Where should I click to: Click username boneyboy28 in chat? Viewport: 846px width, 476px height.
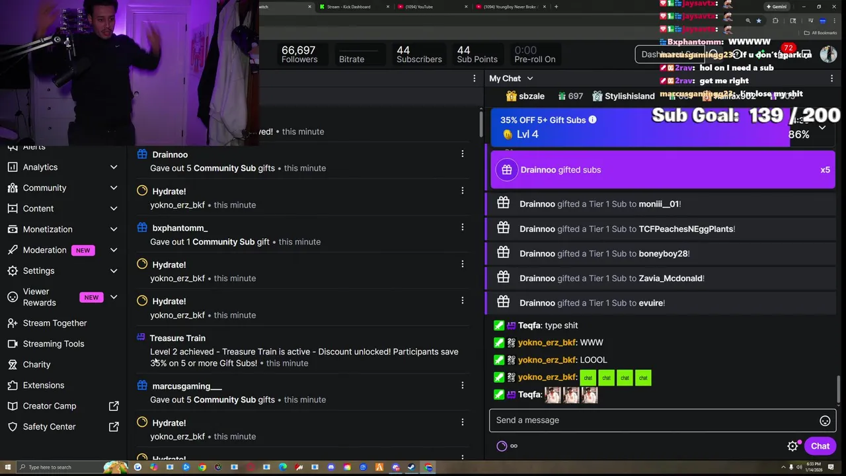point(663,254)
